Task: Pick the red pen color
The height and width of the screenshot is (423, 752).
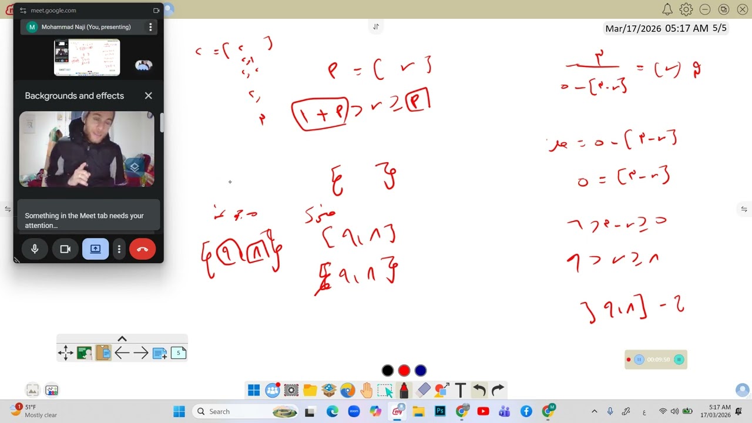Action: 404,370
